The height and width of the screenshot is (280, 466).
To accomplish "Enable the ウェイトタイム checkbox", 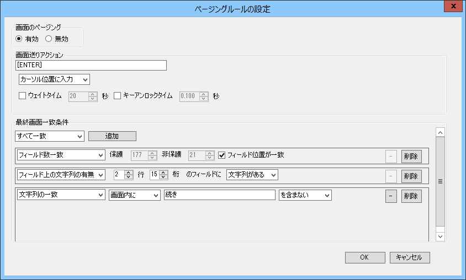I will 22,95.
